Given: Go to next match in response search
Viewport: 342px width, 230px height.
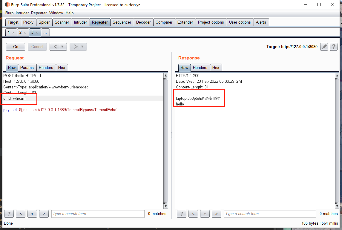Looking at the screenshot, I should tap(216, 214).
